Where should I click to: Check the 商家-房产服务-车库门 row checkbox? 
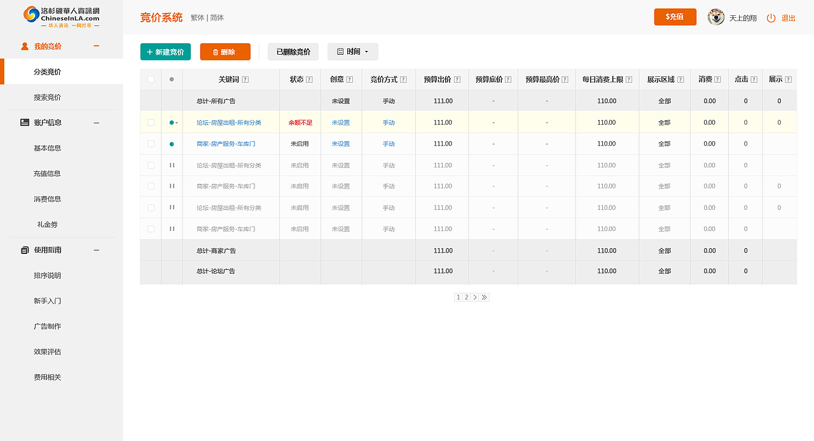pos(150,143)
